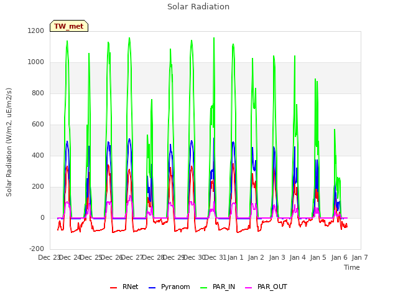The width and height of the screenshot is (398, 299).
Task: Click the blue Pyranom legend color marker
Action: click(x=152, y=288)
